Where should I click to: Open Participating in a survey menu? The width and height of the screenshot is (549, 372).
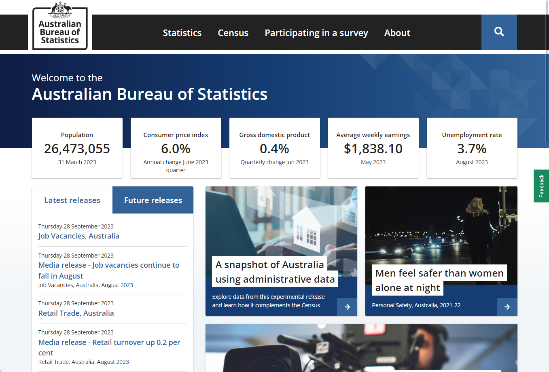(x=316, y=33)
